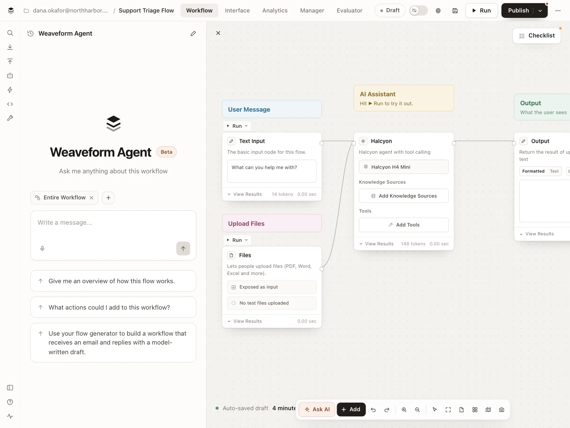Click the microphone icon in message box
570x428 pixels.
tap(42, 249)
